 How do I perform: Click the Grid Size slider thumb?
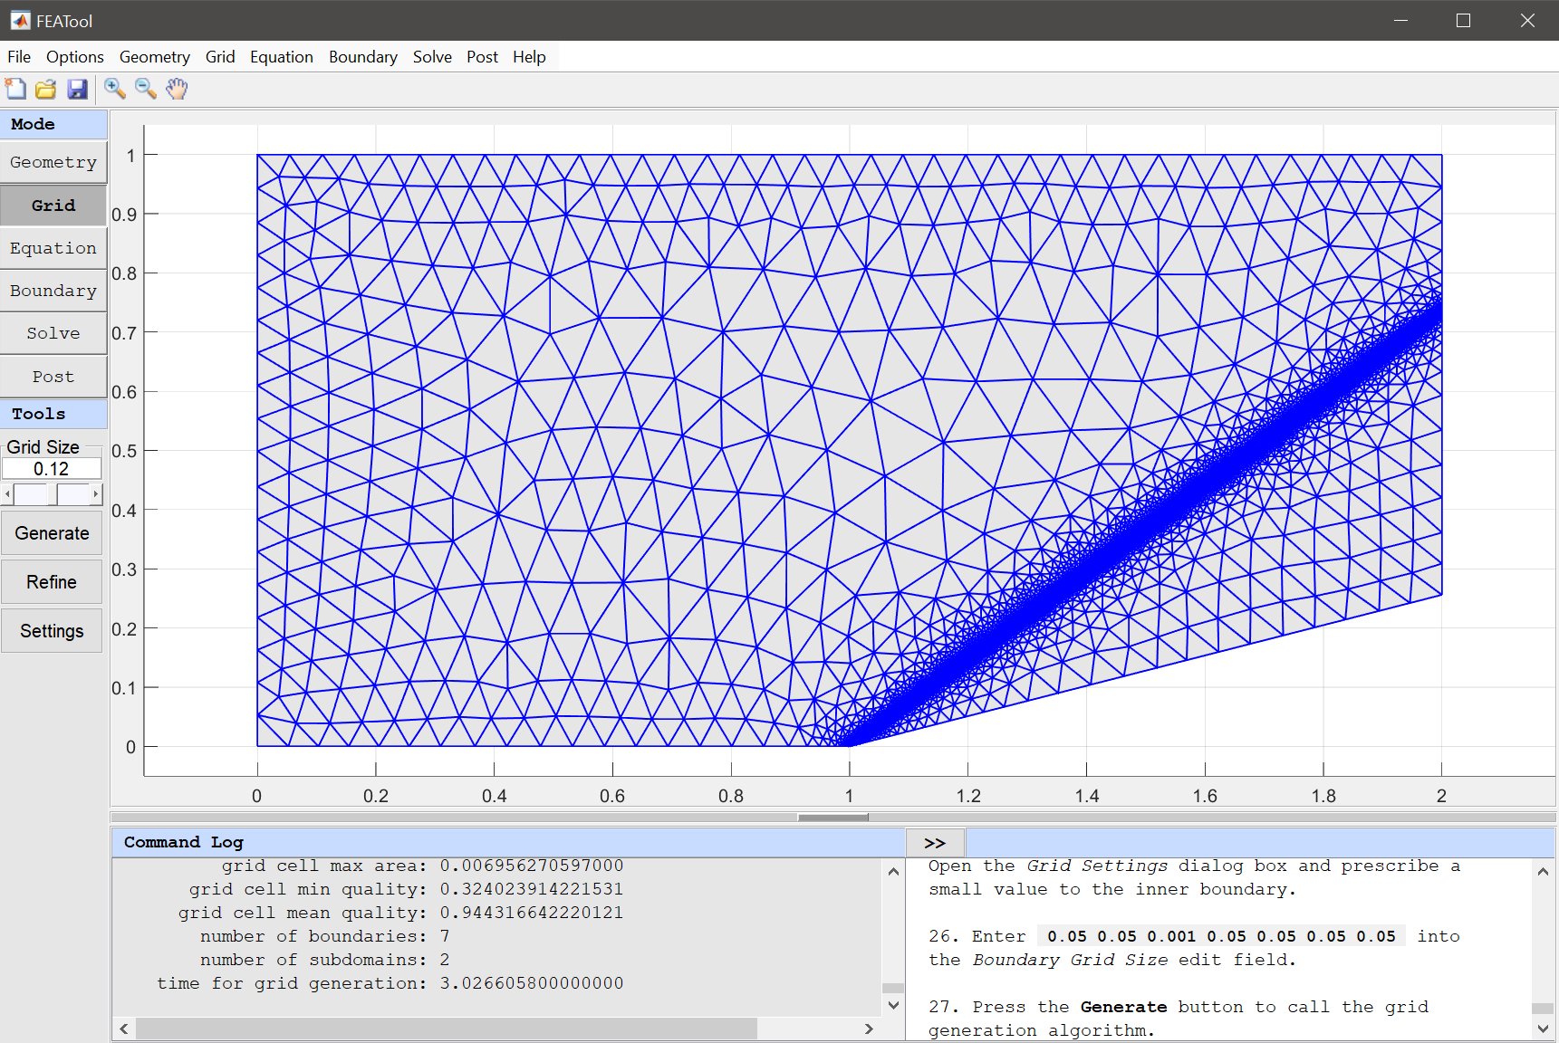click(53, 494)
